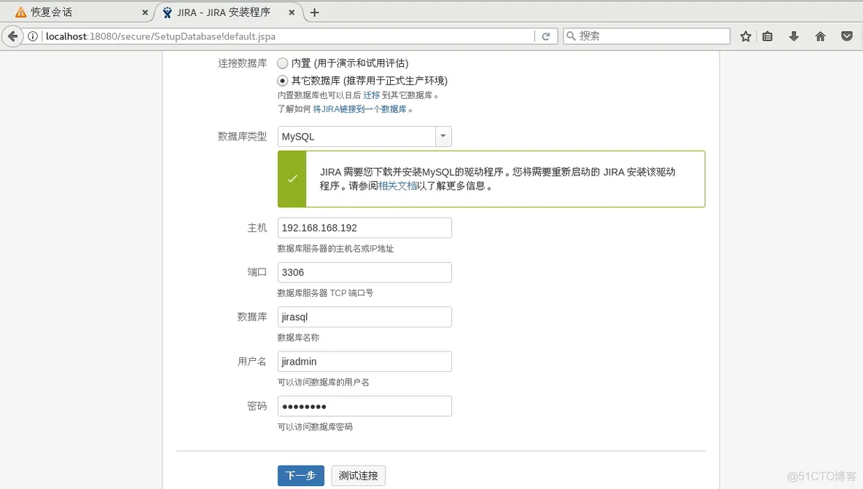Click the 测试连接 button
This screenshot has width=863, height=489.
(x=359, y=475)
